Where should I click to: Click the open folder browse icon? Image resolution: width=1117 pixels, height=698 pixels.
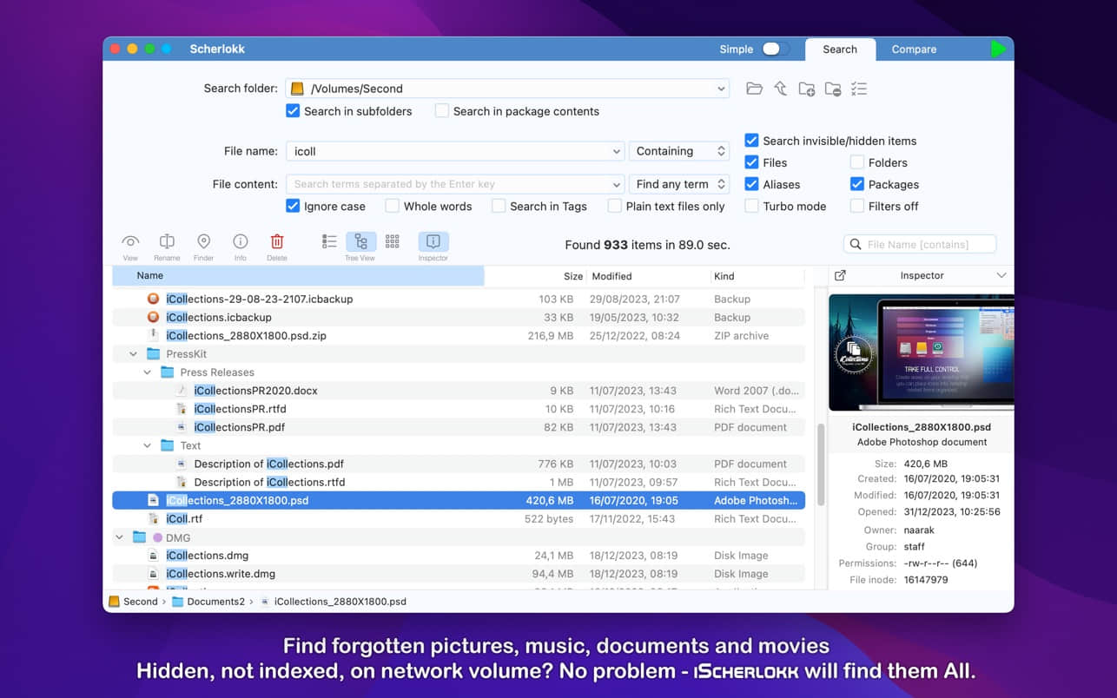click(754, 89)
